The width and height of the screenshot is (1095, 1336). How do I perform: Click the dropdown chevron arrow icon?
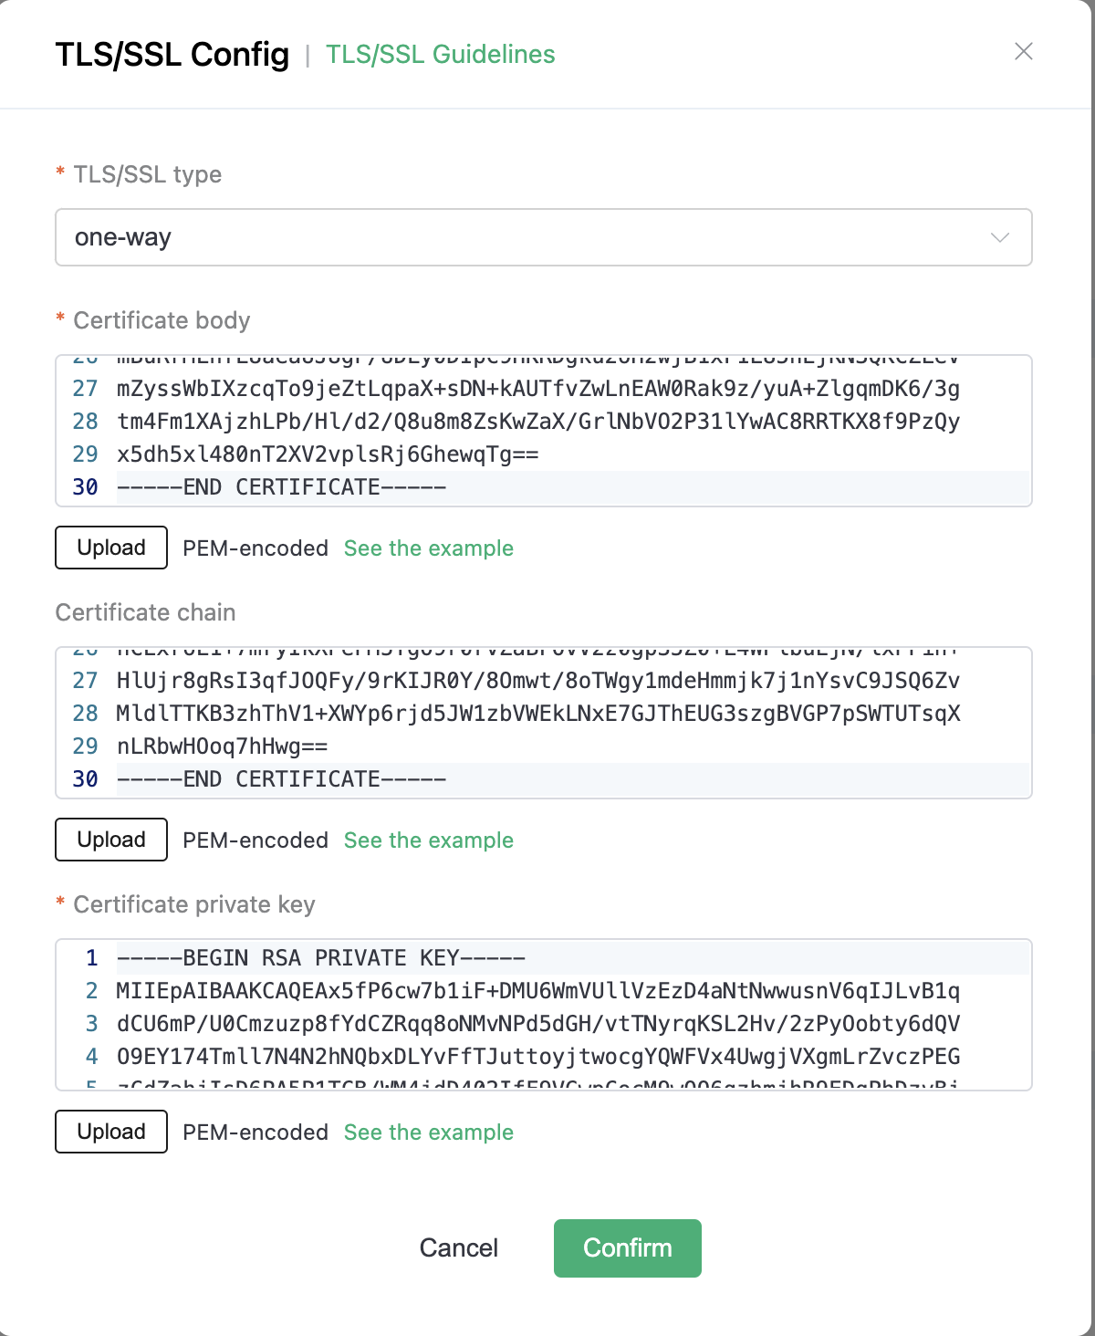1000,237
